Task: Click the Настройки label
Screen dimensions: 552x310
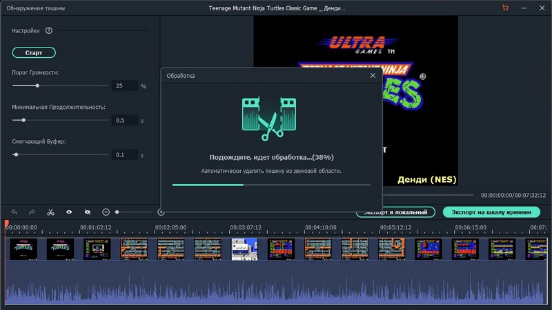Action: click(26, 30)
